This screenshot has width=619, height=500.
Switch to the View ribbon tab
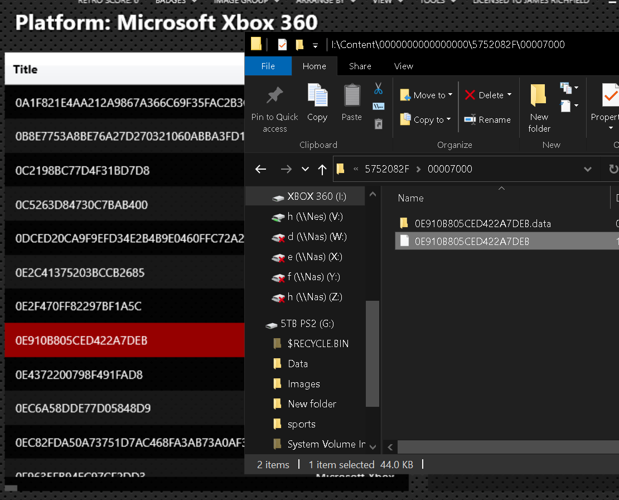point(403,66)
